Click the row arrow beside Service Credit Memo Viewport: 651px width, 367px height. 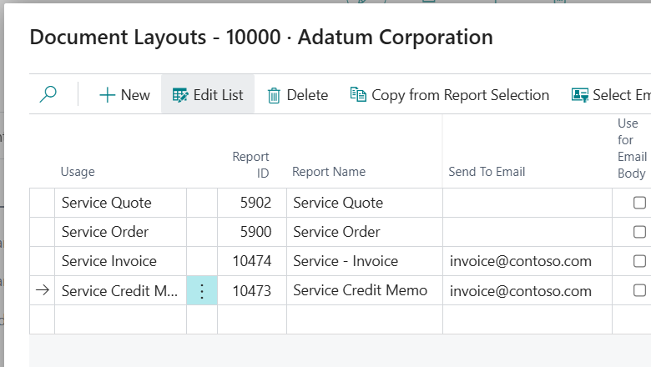tap(43, 290)
